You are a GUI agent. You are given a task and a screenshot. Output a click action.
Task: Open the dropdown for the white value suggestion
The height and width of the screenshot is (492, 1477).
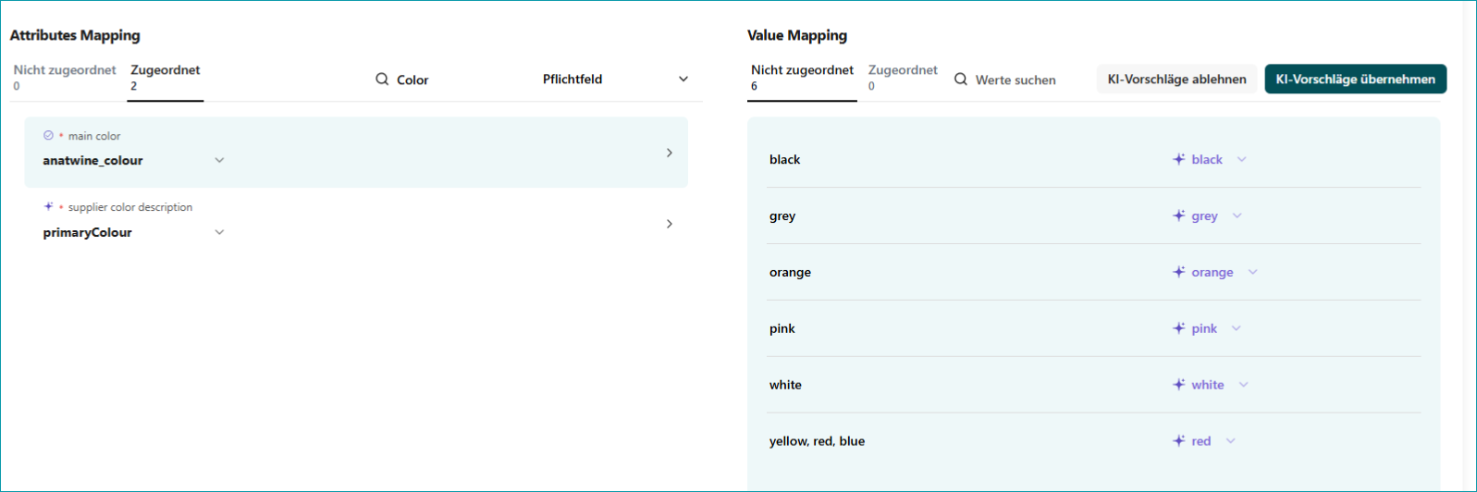(1244, 385)
